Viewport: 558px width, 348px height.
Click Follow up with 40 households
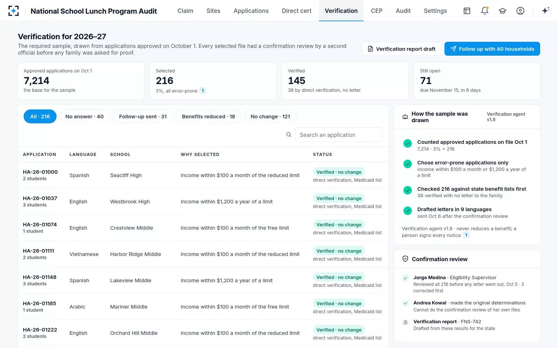(x=492, y=49)
